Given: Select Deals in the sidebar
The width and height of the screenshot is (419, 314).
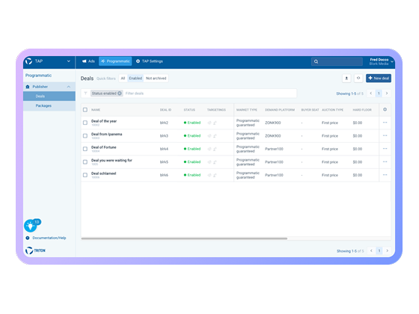Looking at the screenshot, I should [x=49, y=96].
